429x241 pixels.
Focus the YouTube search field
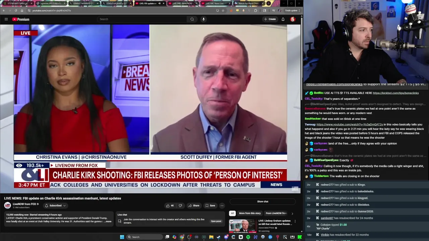coord(142,19)
